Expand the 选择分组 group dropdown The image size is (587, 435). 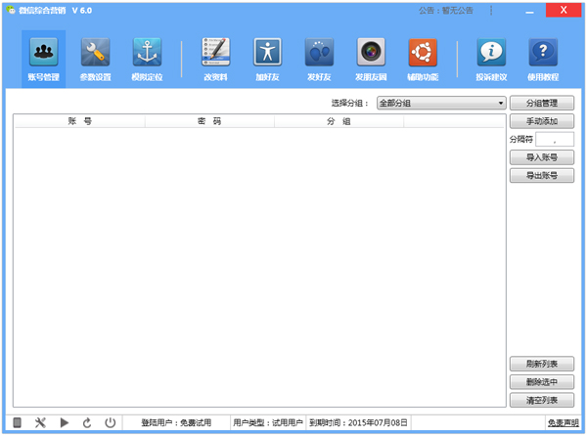[441, 103]
